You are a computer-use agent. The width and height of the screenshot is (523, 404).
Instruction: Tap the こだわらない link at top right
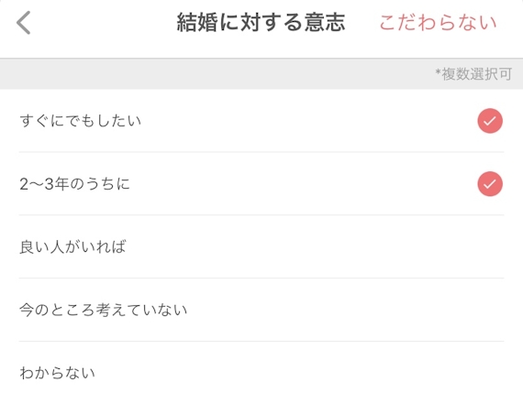pyautogui.click(x=438, y=23)
